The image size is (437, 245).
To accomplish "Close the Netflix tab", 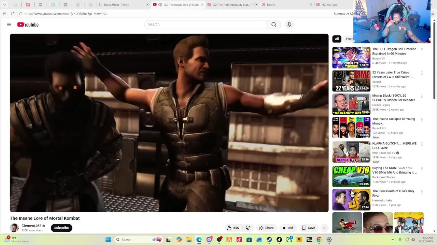I will click(x=311, y=5).
